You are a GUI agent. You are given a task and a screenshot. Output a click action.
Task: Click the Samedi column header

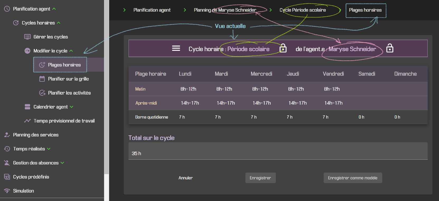point(367,74)
